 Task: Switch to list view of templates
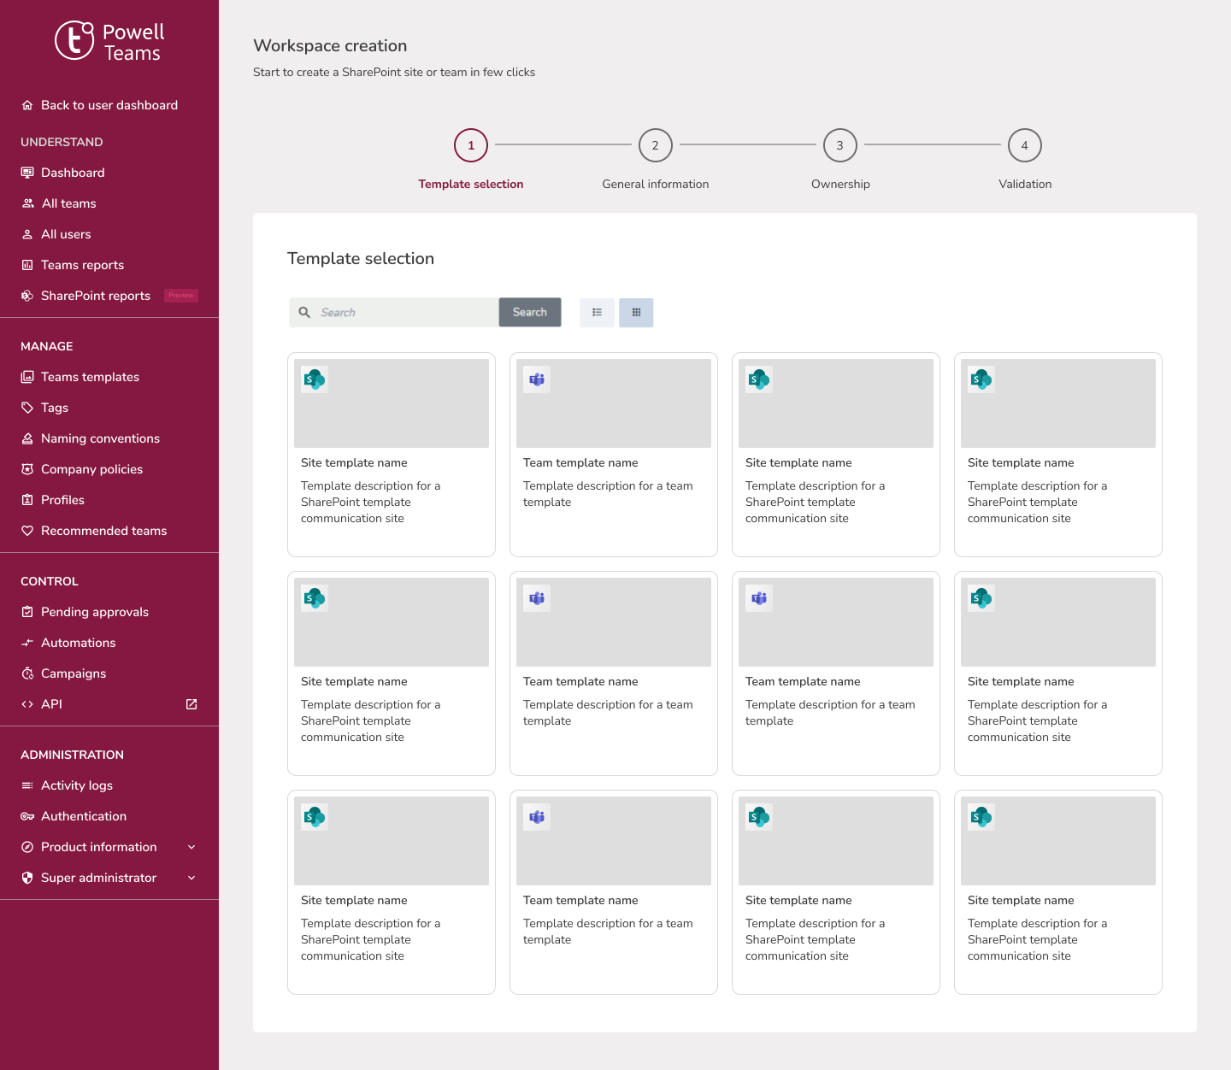[597, 313]
